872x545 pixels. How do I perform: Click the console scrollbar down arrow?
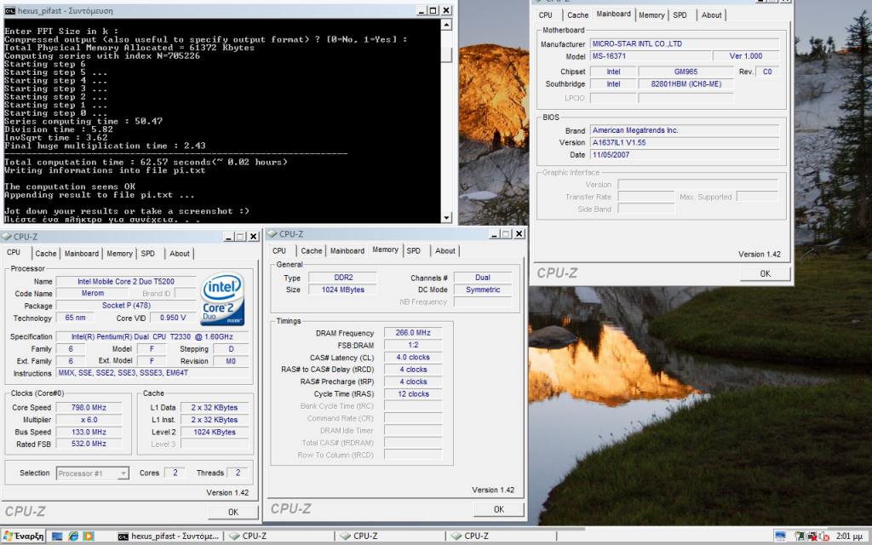[446, 217]
